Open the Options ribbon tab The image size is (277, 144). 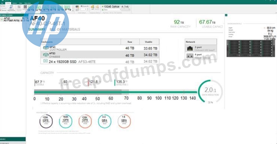pos(14,3)
